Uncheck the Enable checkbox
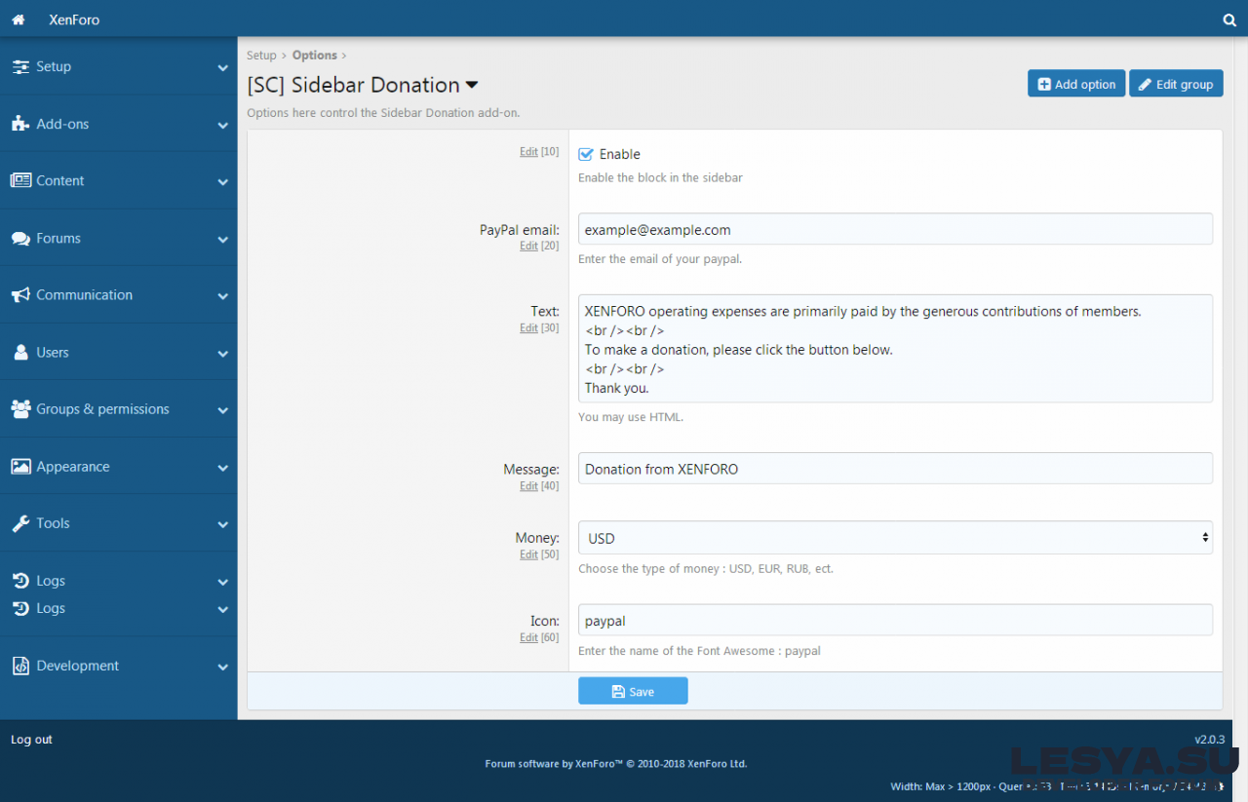The height and width of the screenshot is (802, 1248). pos(586,154)
